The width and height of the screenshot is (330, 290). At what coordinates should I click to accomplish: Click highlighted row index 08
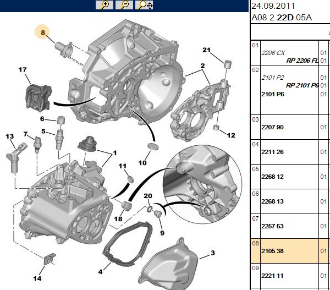[x=255, y=243]
